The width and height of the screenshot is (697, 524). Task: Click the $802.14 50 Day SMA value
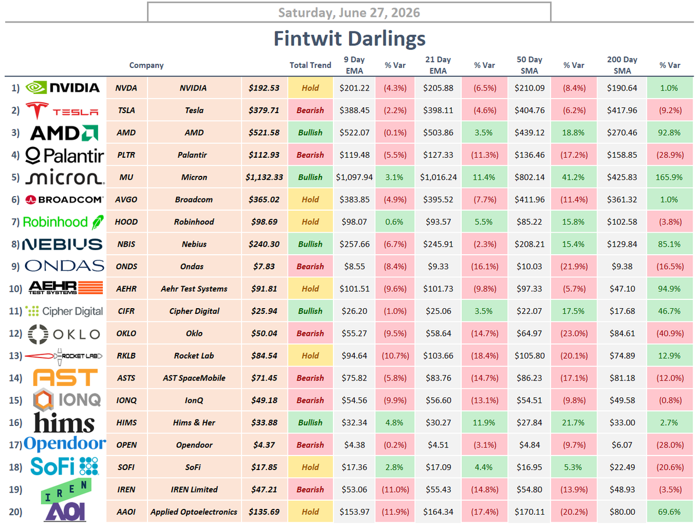click(x=529, y=177)
